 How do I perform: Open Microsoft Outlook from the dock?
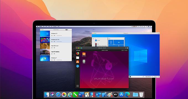[98, 95]
